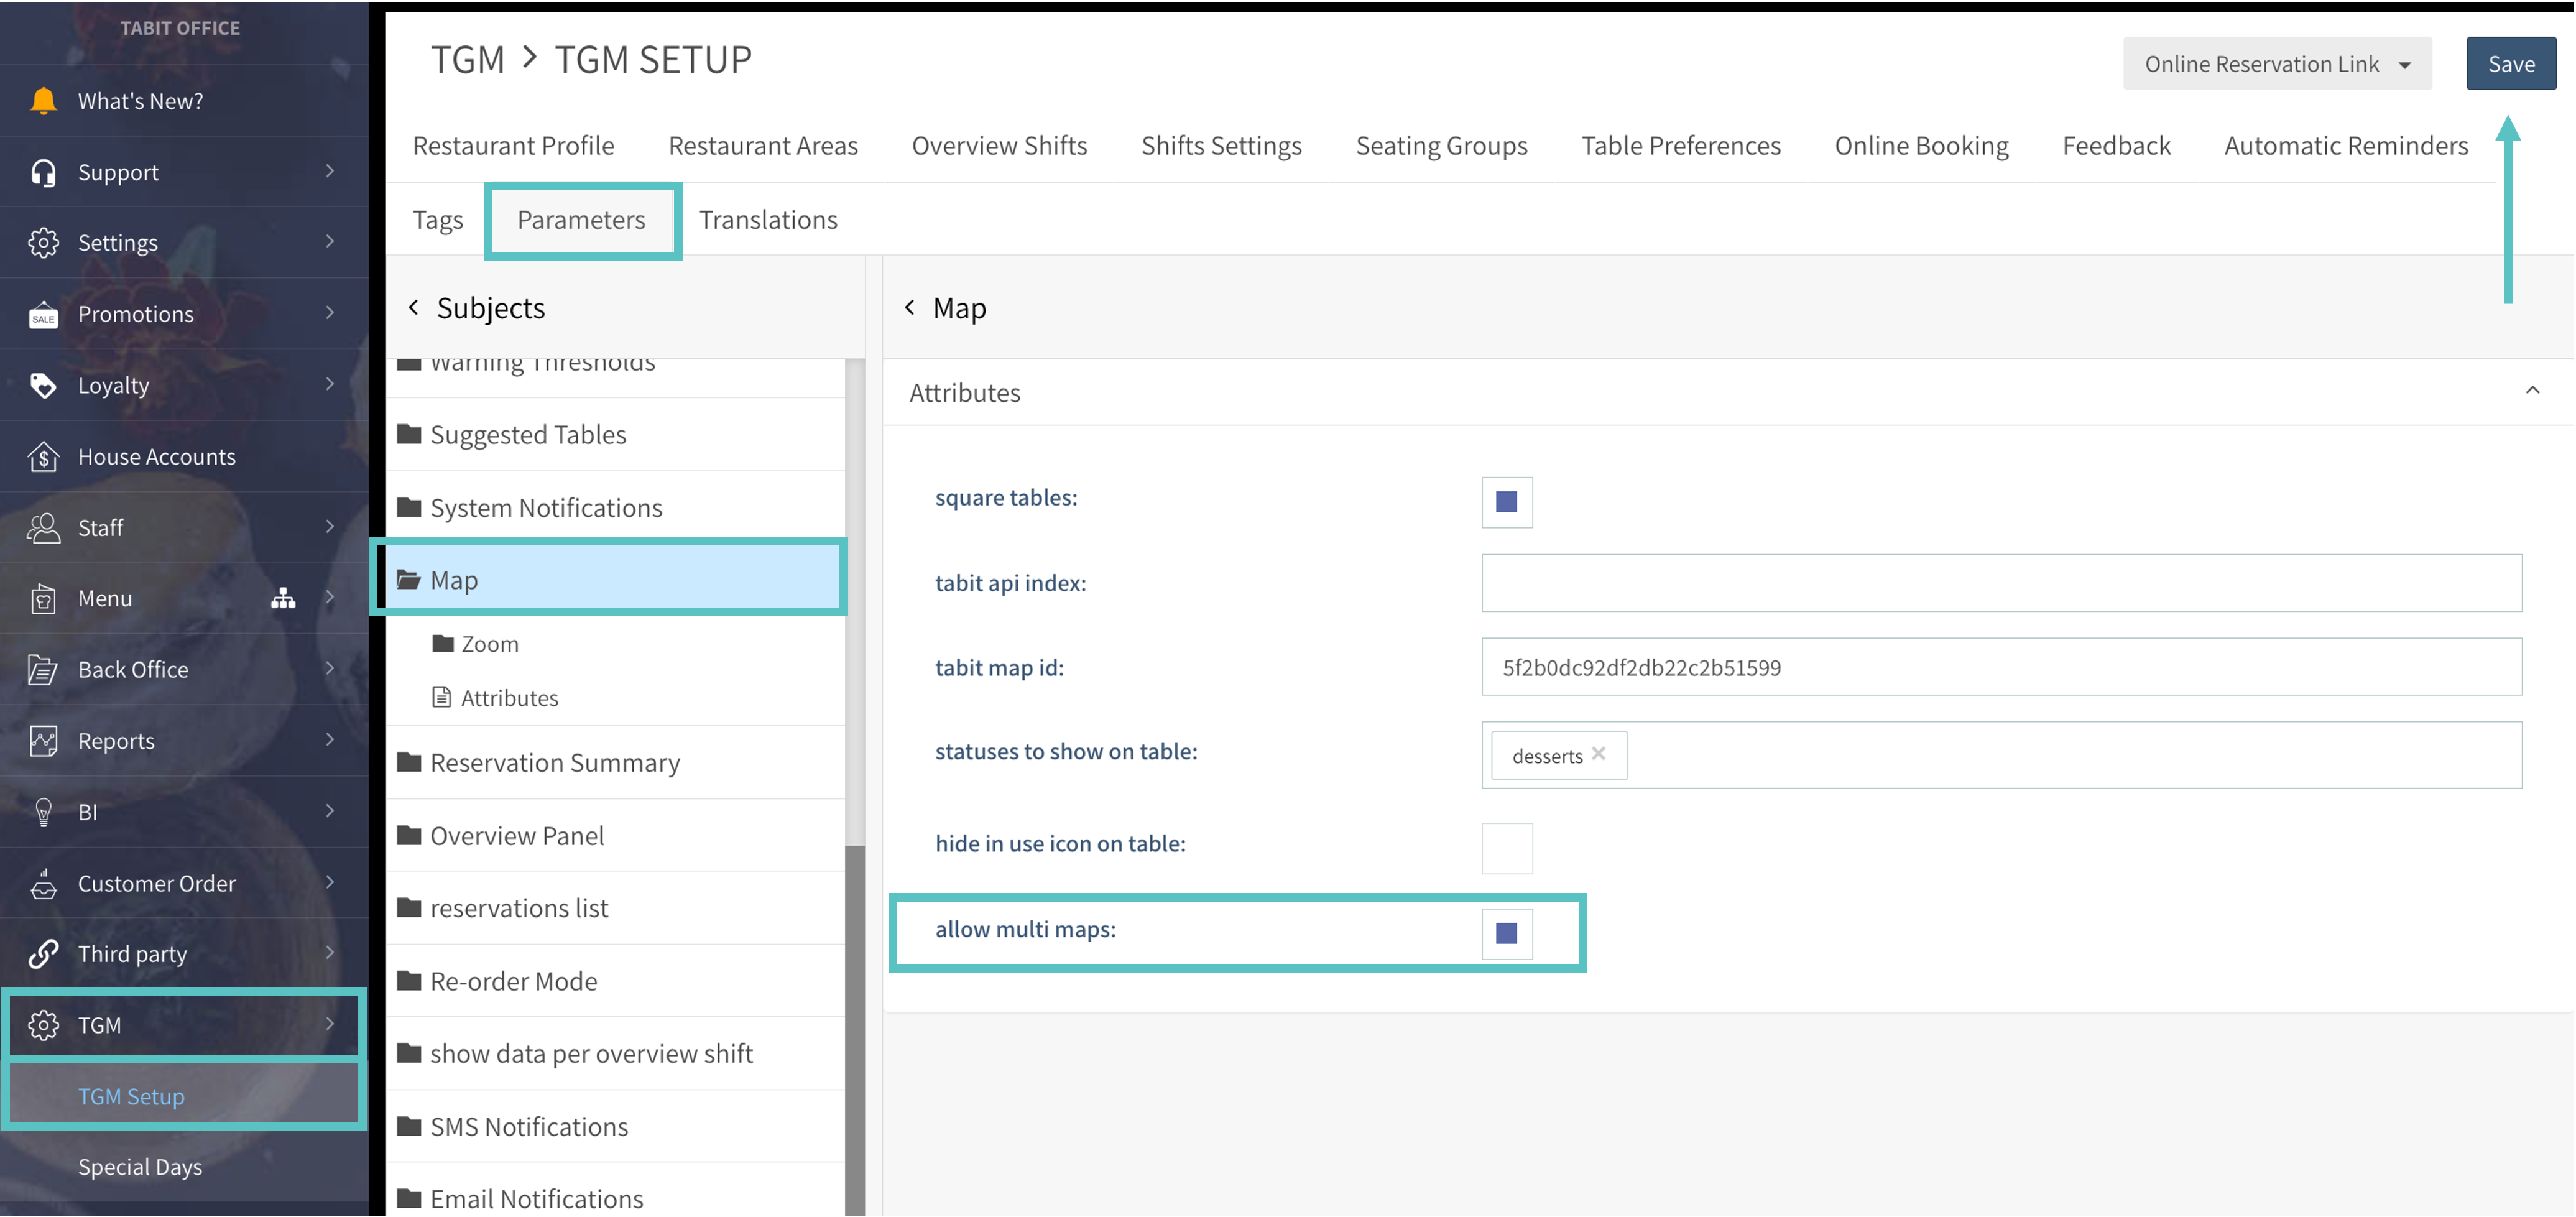Screen dimensions: 2576x1217
Task: Click the Menu hierarchy tree icon
Action: pos(283,598)
